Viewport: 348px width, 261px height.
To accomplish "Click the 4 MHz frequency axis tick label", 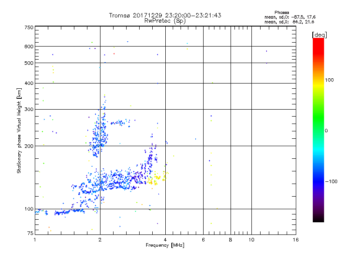I will (165, 240).
